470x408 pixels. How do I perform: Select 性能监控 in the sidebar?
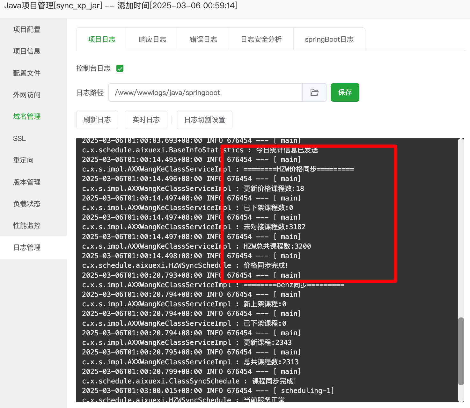[27, 226]
